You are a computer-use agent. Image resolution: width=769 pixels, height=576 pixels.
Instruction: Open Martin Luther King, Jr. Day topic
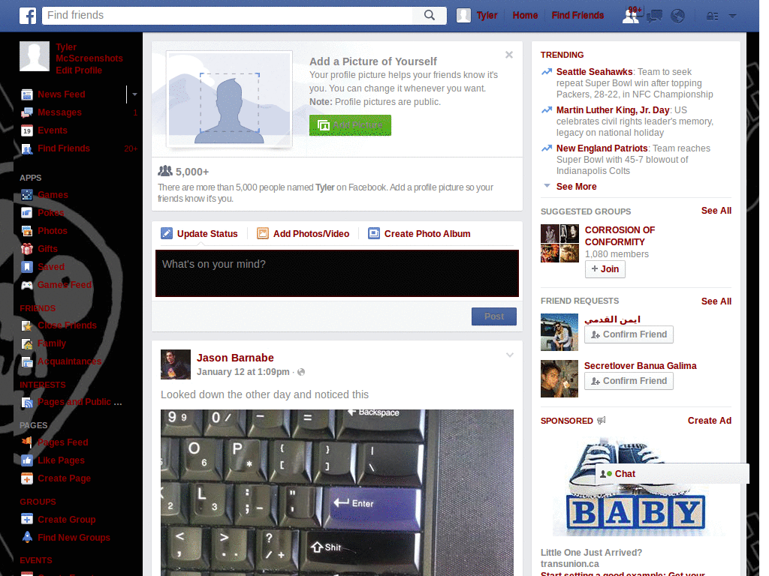613,110
